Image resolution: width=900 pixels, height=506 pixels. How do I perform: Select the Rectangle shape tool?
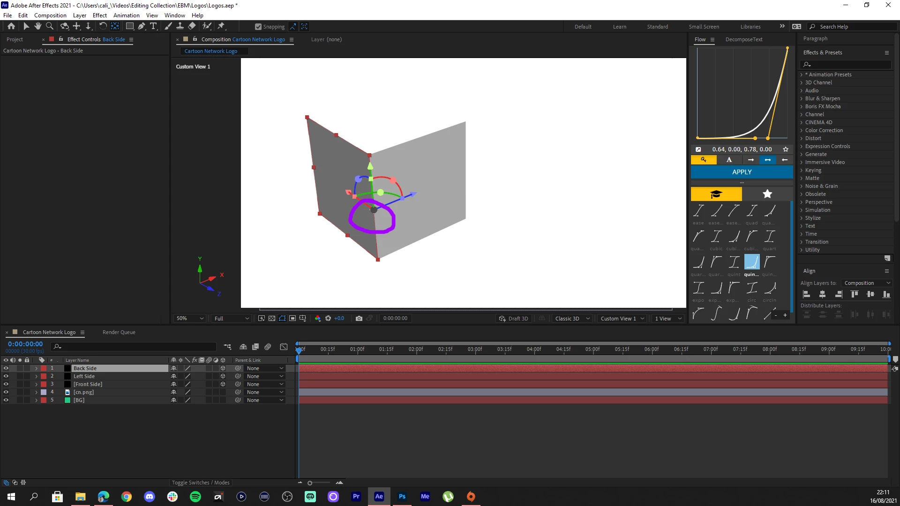point(129,26)
